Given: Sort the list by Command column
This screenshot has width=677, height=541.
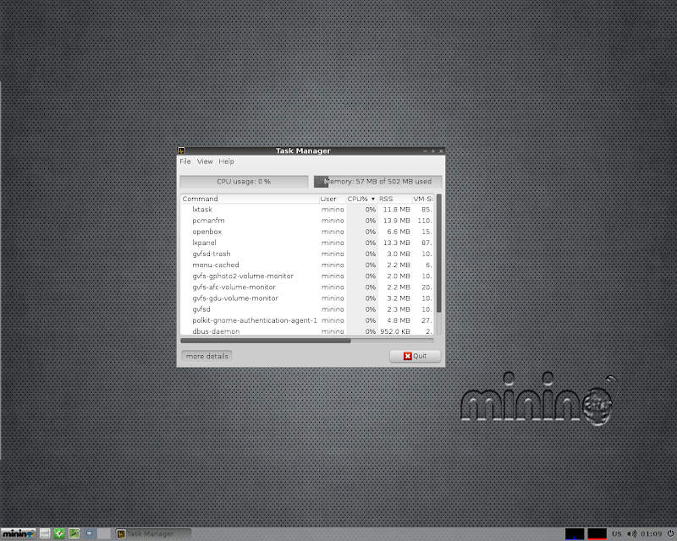Looking at the screenshot, I should [x=249, y=199].
